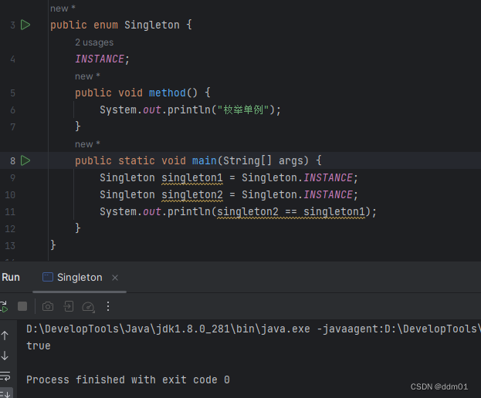The image size is (481, 398).
Task: Stop the running process
Action: 22,306
